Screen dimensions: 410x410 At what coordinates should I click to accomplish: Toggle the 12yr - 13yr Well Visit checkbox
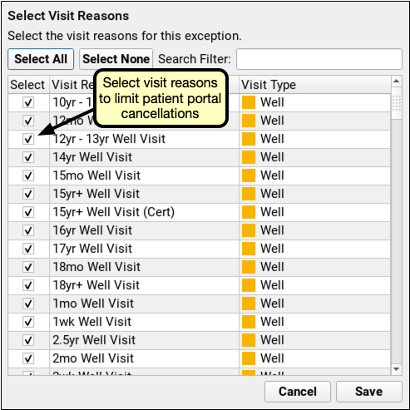click(x=28, y=139)
